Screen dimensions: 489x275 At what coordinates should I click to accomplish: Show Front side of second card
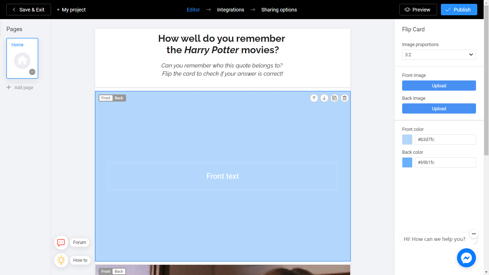106,271
